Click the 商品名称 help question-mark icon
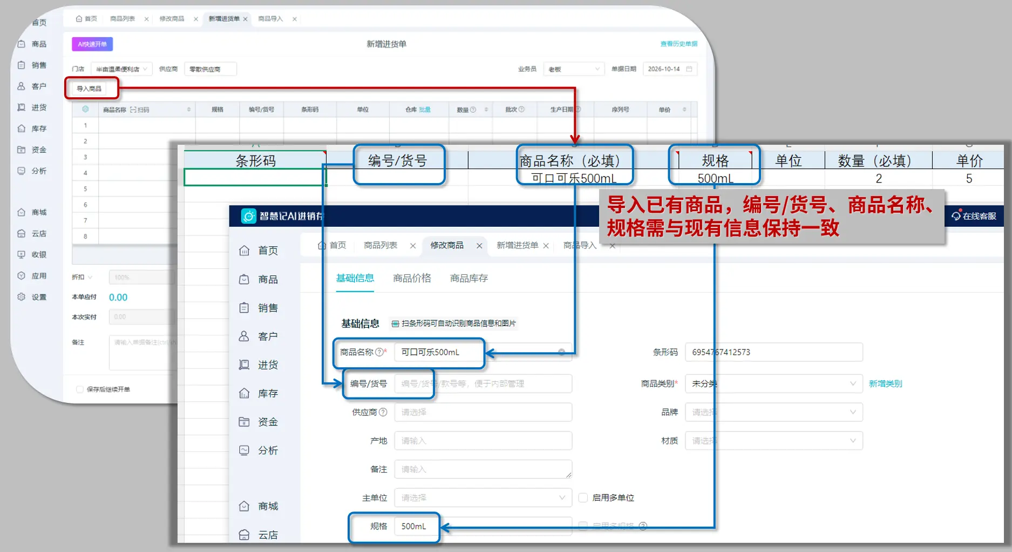Viewport: 1012px width, 552px height. 379,352
